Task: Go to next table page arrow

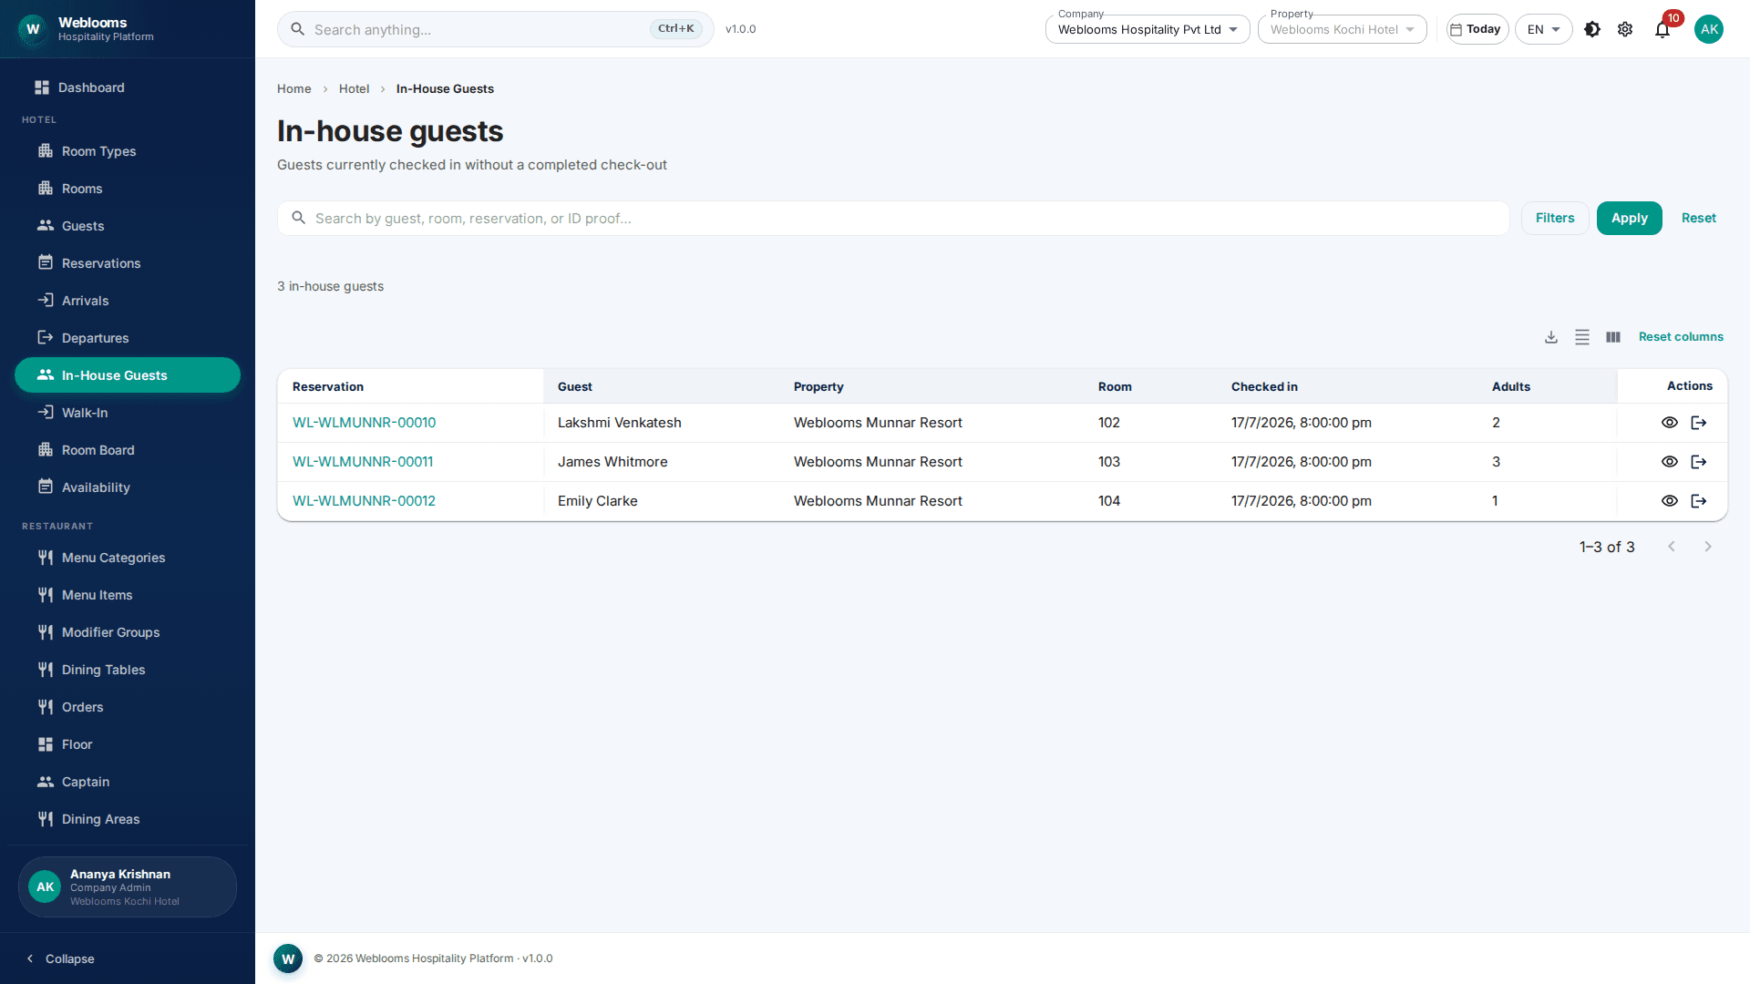Action: [1708, 547]
